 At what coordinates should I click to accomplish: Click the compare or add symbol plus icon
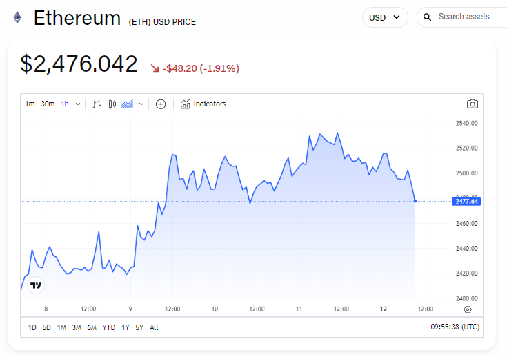coord(161,104)
